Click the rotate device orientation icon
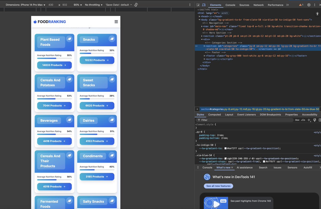The image size is (321, 209). [x=136, y=5]
